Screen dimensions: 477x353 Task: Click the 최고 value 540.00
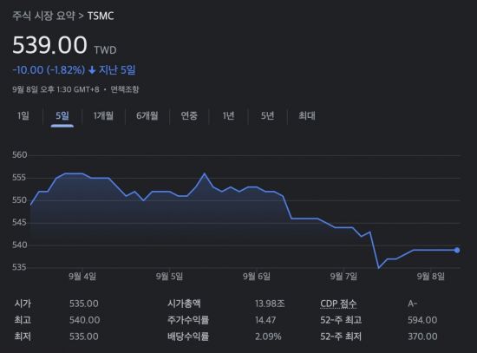85,320
